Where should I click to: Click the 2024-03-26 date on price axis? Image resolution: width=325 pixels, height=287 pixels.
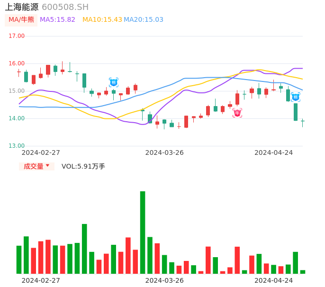[x=164, y=152]
